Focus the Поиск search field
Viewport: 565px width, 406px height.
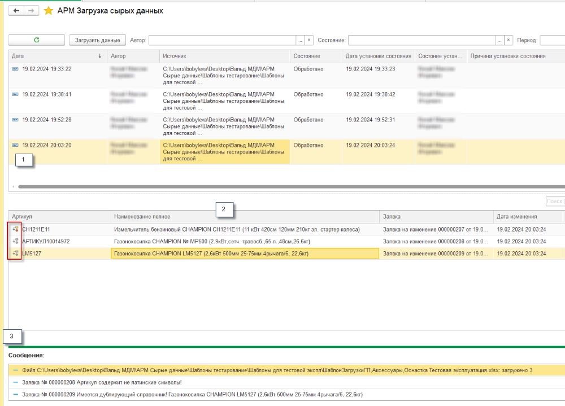click(x=555, y=201)
